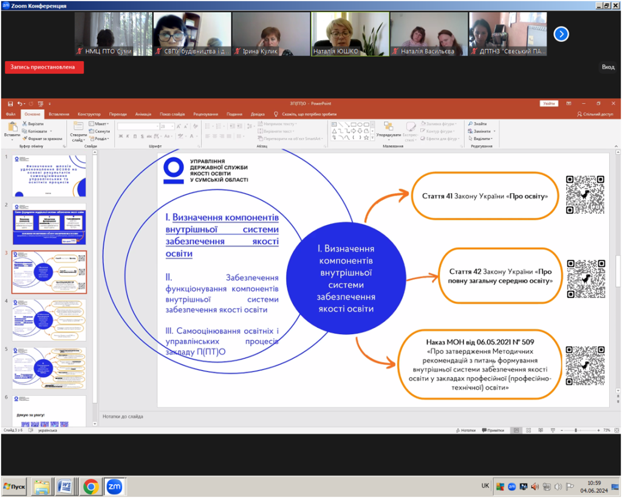
Task: Open the slide sorter view icon in the status bar
Action: pyautogui.click(x=528, y=430)
